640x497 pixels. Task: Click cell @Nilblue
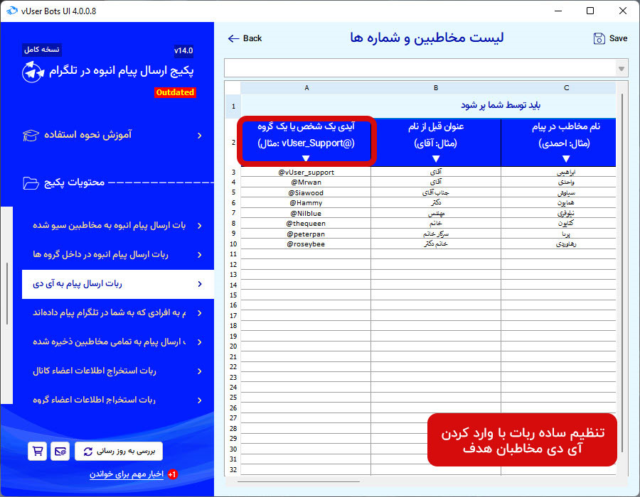306,213
